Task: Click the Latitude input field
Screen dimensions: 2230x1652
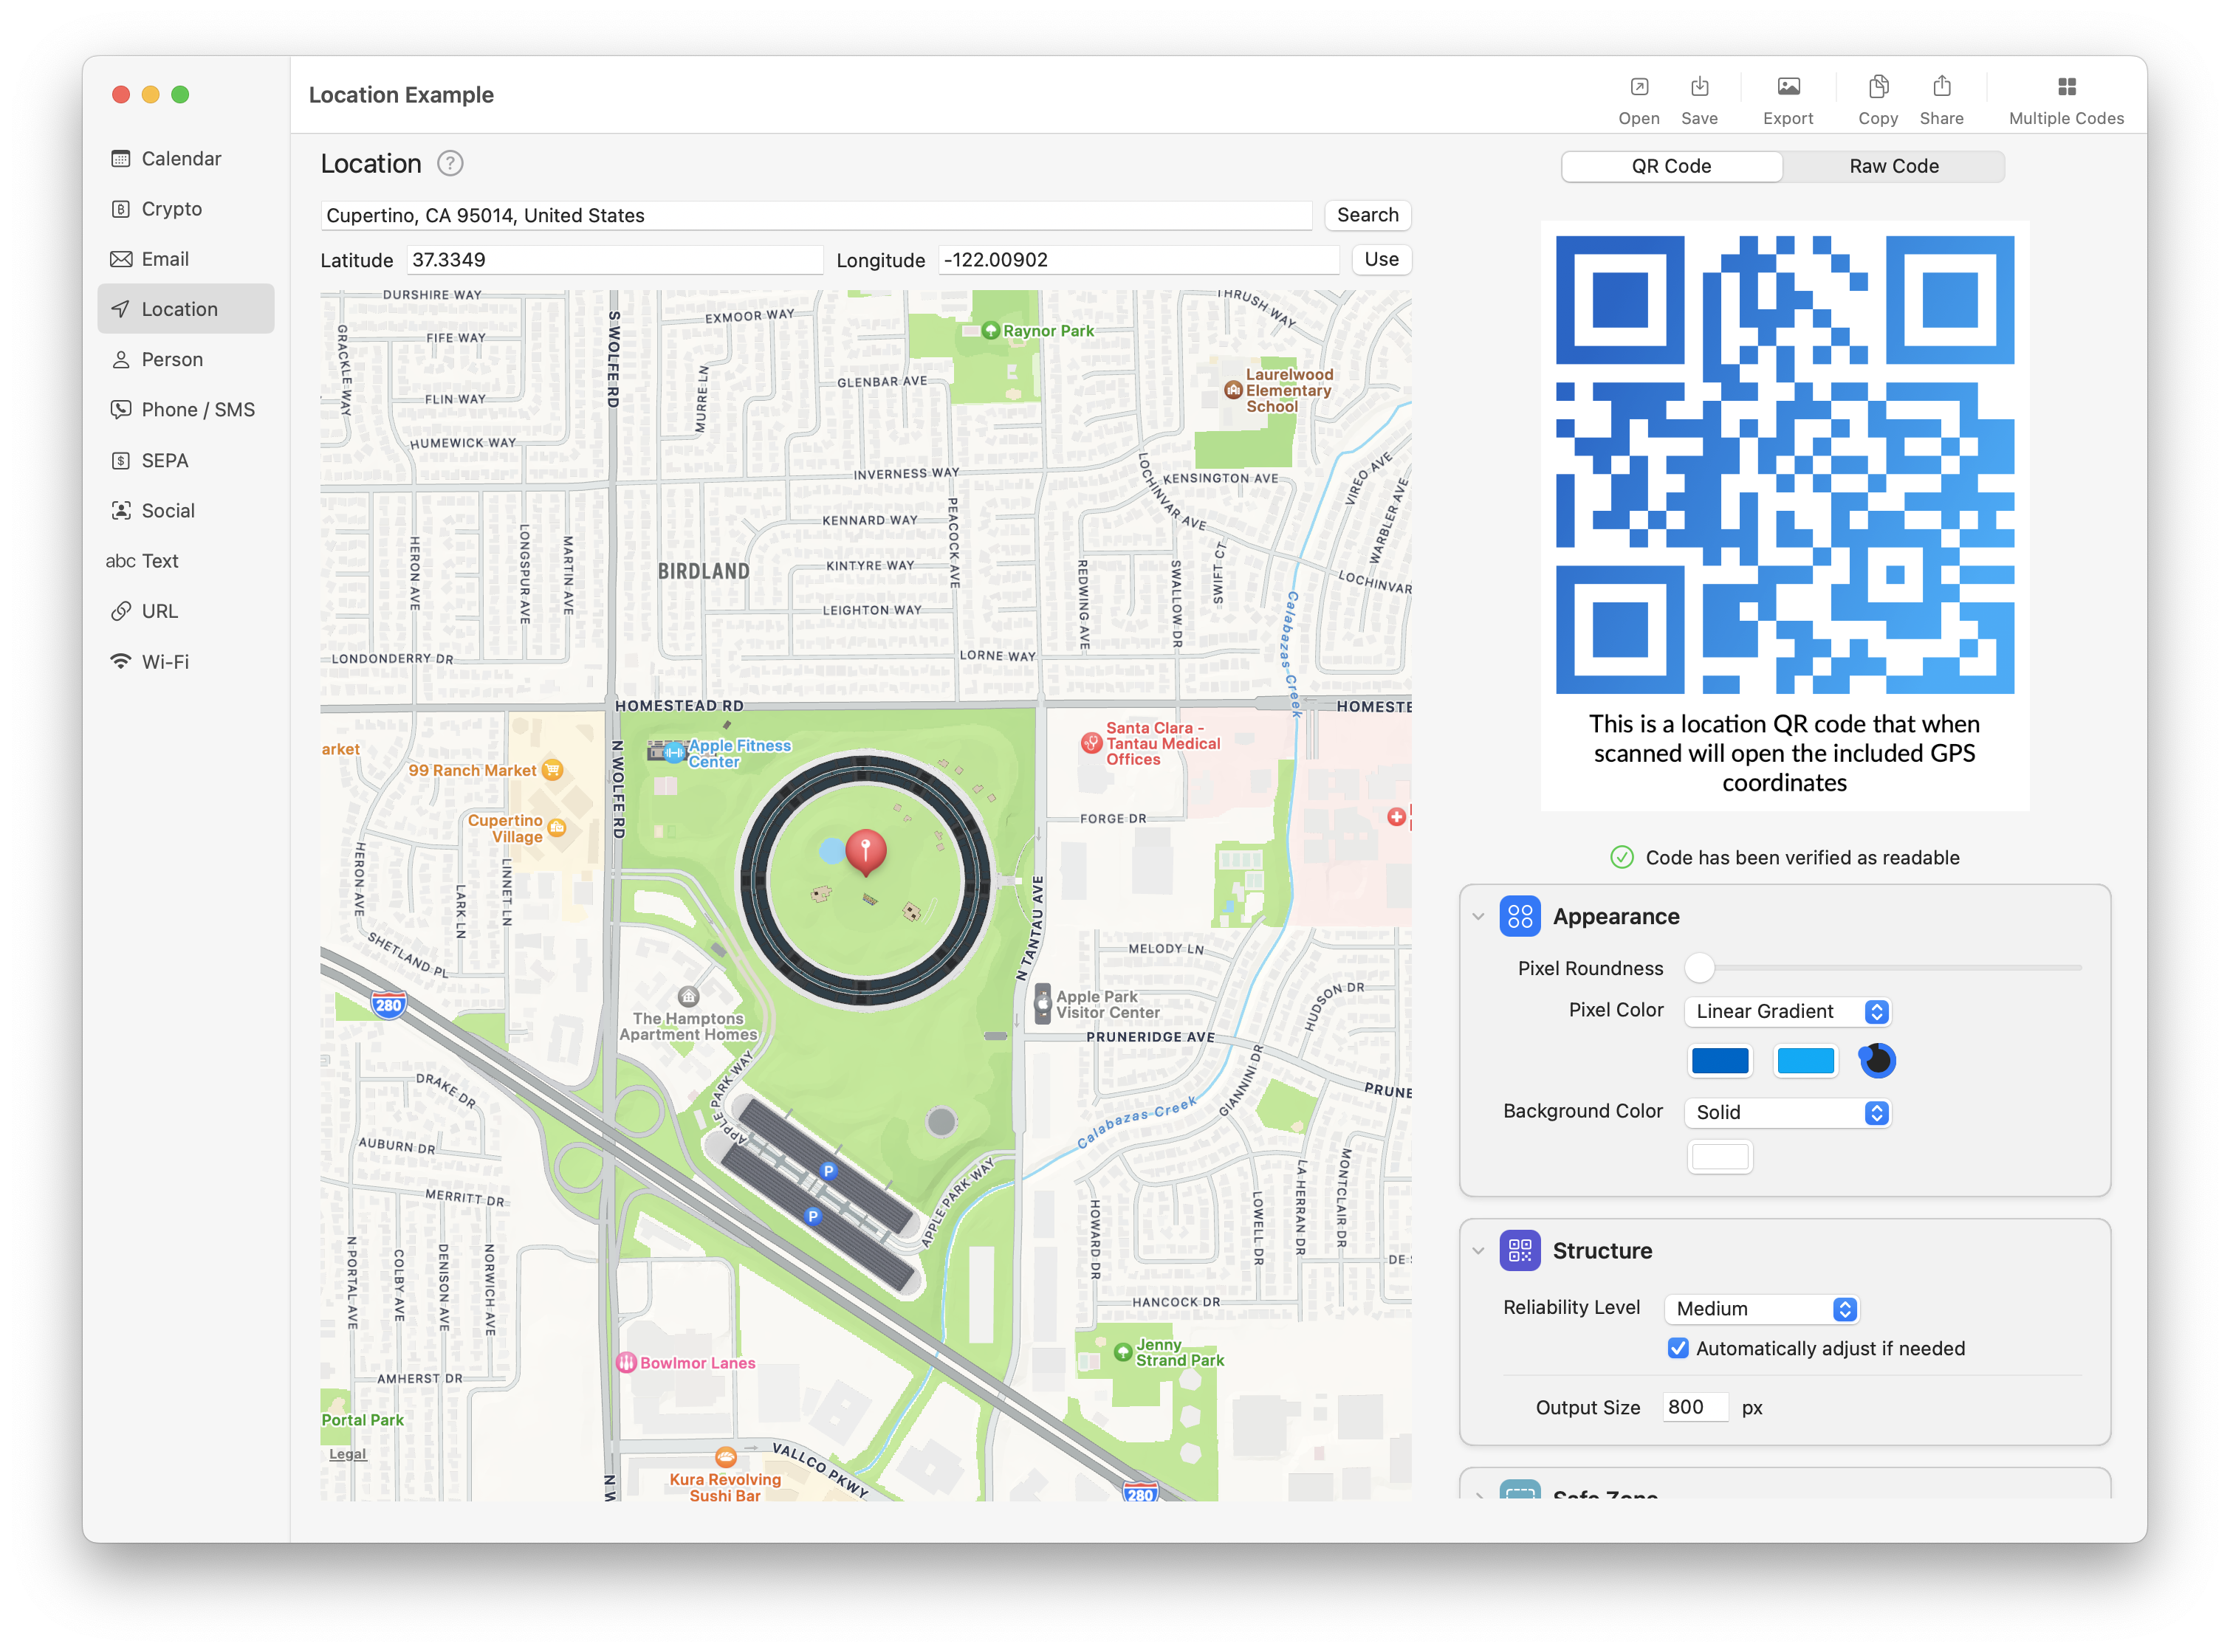Action: 614,260
